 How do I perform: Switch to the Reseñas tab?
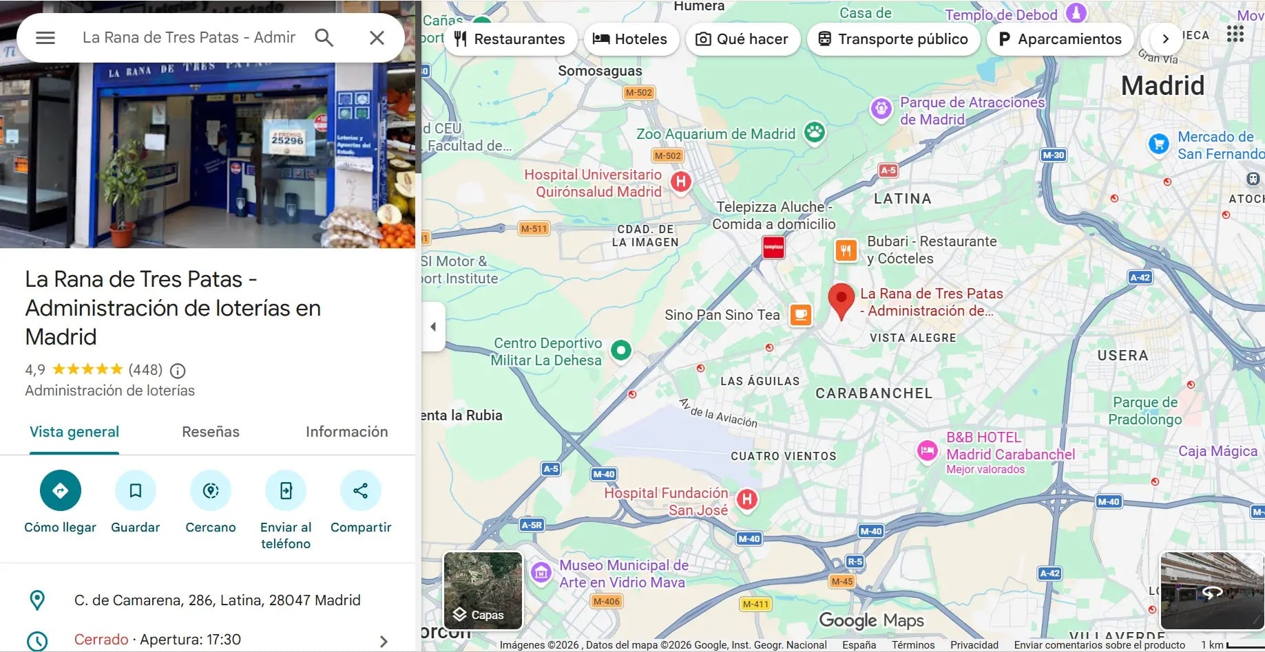click(211, 432)
